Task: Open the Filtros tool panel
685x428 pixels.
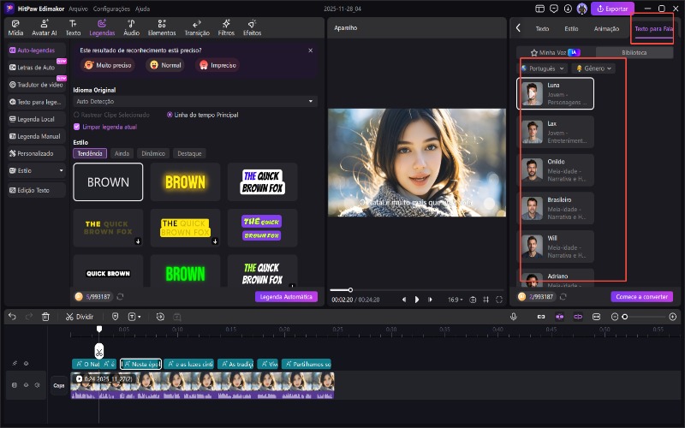Action: pyautogui.click(x=225, y=28)
